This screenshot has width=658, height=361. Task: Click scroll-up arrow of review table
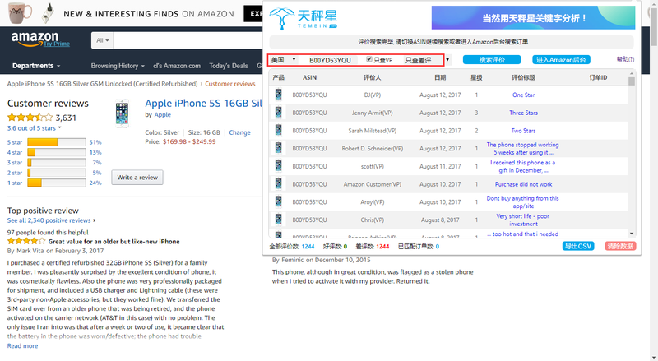632,73
